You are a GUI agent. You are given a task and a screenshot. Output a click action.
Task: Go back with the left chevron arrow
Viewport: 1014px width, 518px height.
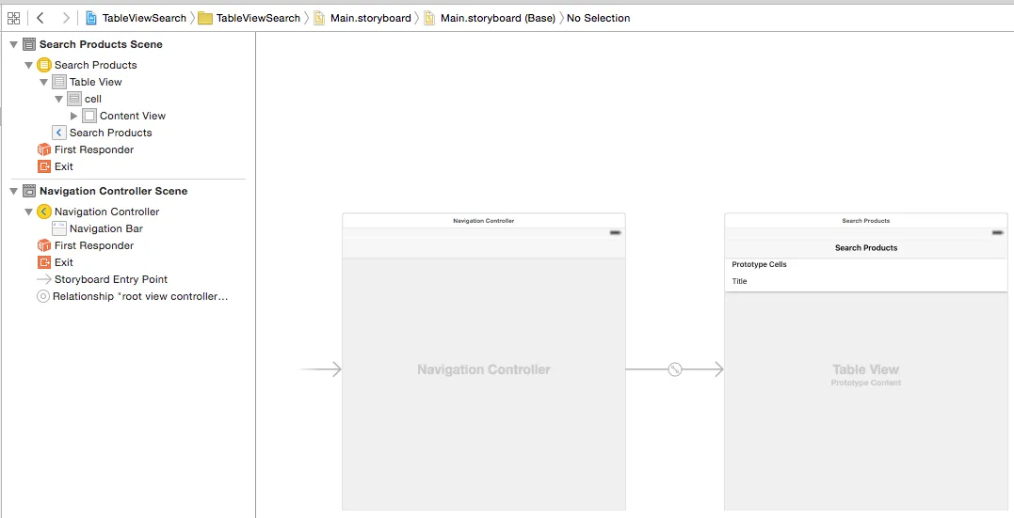(40, 18)
